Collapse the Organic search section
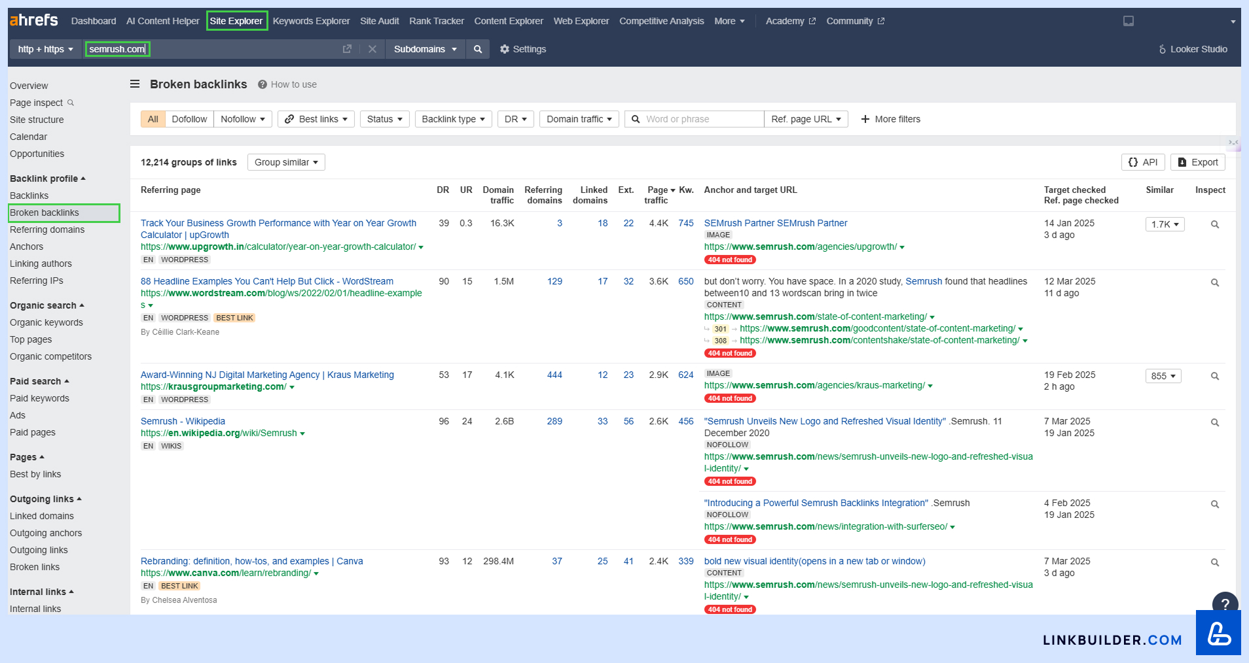Screen dimensions: 1249x663 [47, 305]
